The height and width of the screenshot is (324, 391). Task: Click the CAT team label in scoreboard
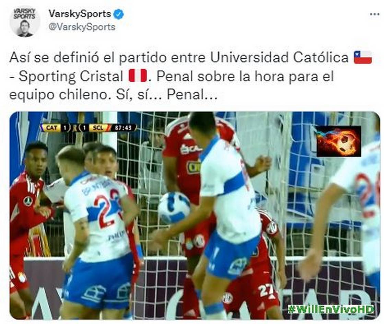point(51,128)
